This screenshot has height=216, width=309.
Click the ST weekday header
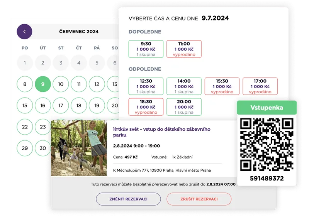[61, 48]
